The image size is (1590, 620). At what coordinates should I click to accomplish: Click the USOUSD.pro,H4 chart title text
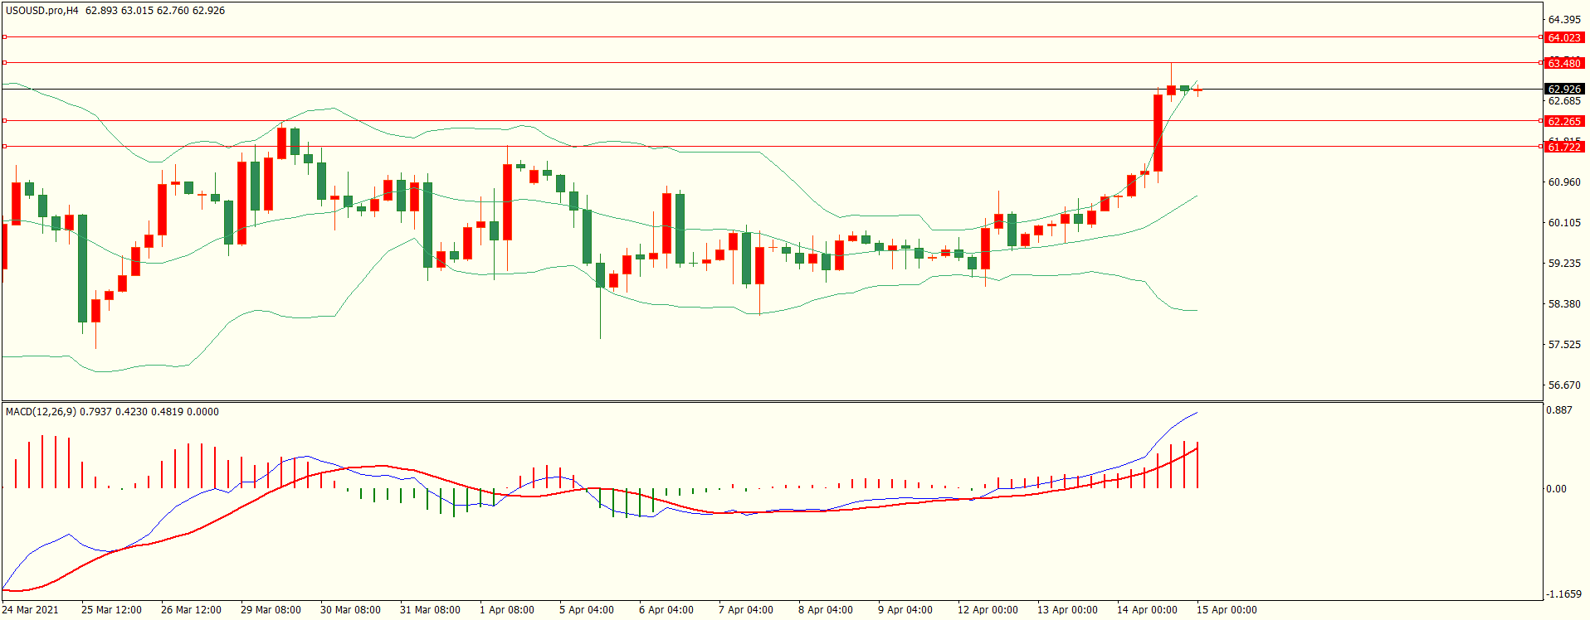pyautogui.click(x=41, y=11)
